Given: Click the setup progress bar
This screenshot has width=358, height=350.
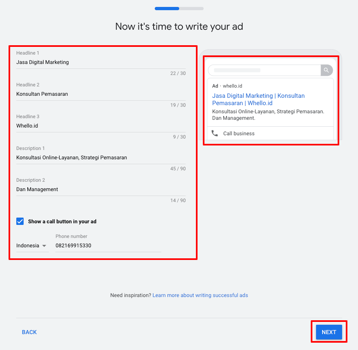Looking at the screenshot, I should pyautogui.click(x=179, y=8).
